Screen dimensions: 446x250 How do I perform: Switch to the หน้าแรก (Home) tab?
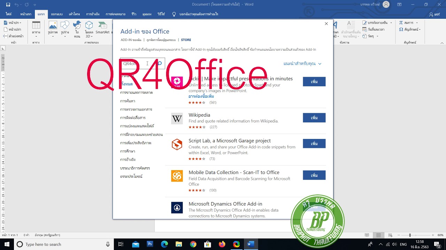[x=26, y=14]
